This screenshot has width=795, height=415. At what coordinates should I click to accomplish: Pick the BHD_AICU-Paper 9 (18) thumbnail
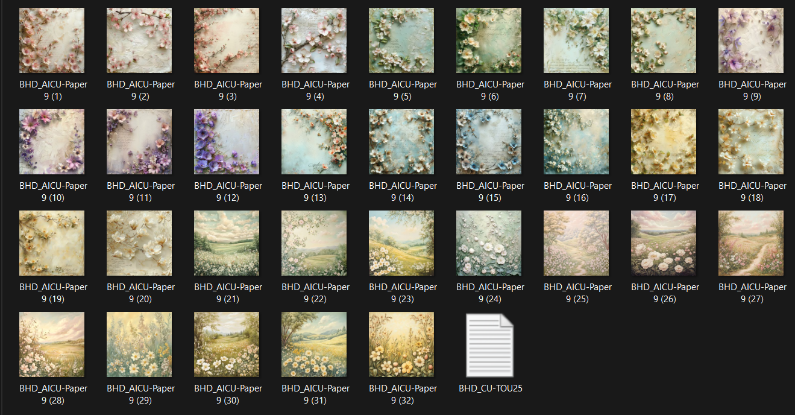(x=751, y=142)
